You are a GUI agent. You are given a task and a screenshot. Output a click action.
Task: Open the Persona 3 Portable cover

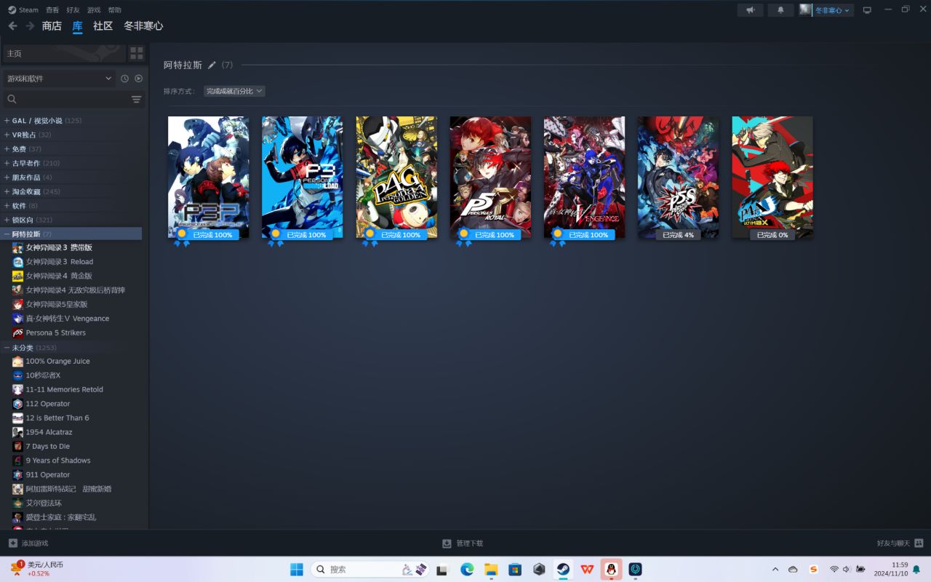[x=208, y=177]
